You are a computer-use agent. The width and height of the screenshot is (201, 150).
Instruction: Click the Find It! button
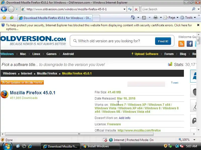163,41
